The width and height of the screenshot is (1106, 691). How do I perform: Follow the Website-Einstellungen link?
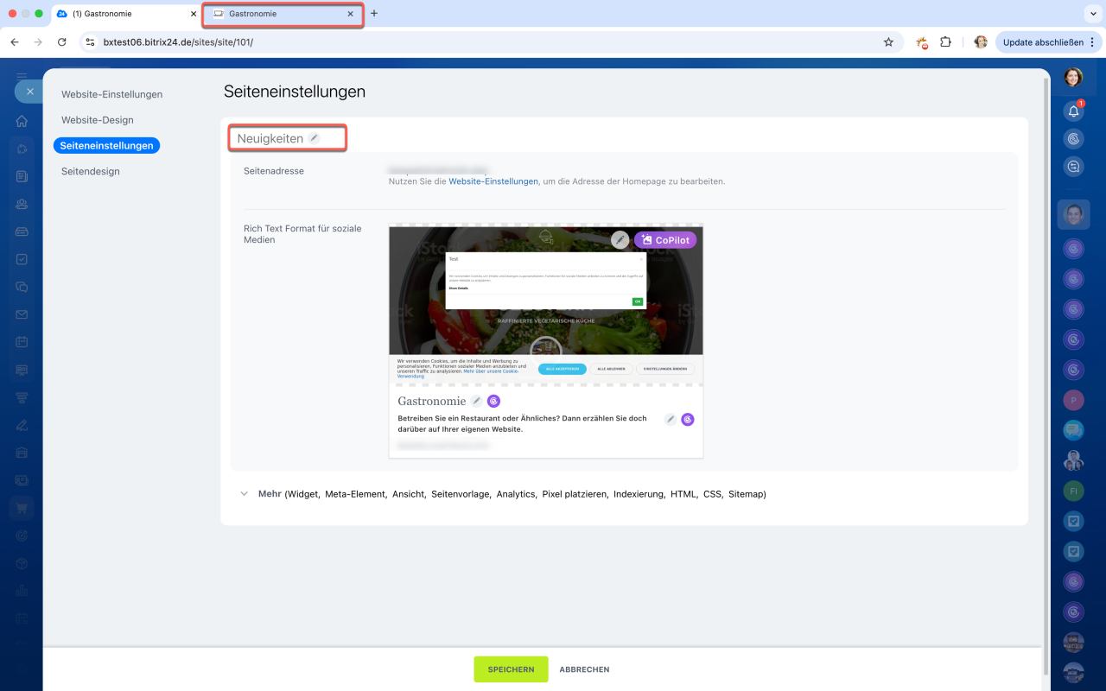[493, 181]
